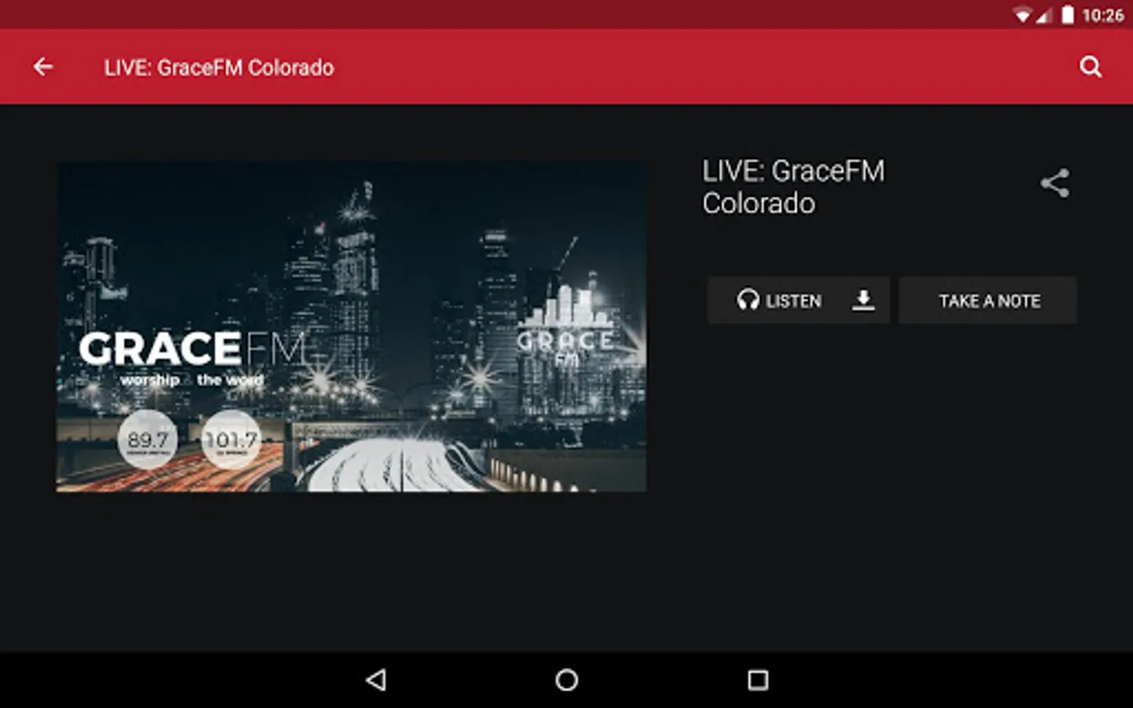This screenshot has height=708, width=1133.
Task: Tap the cellular signal indicator
Action: [1043, 15]
